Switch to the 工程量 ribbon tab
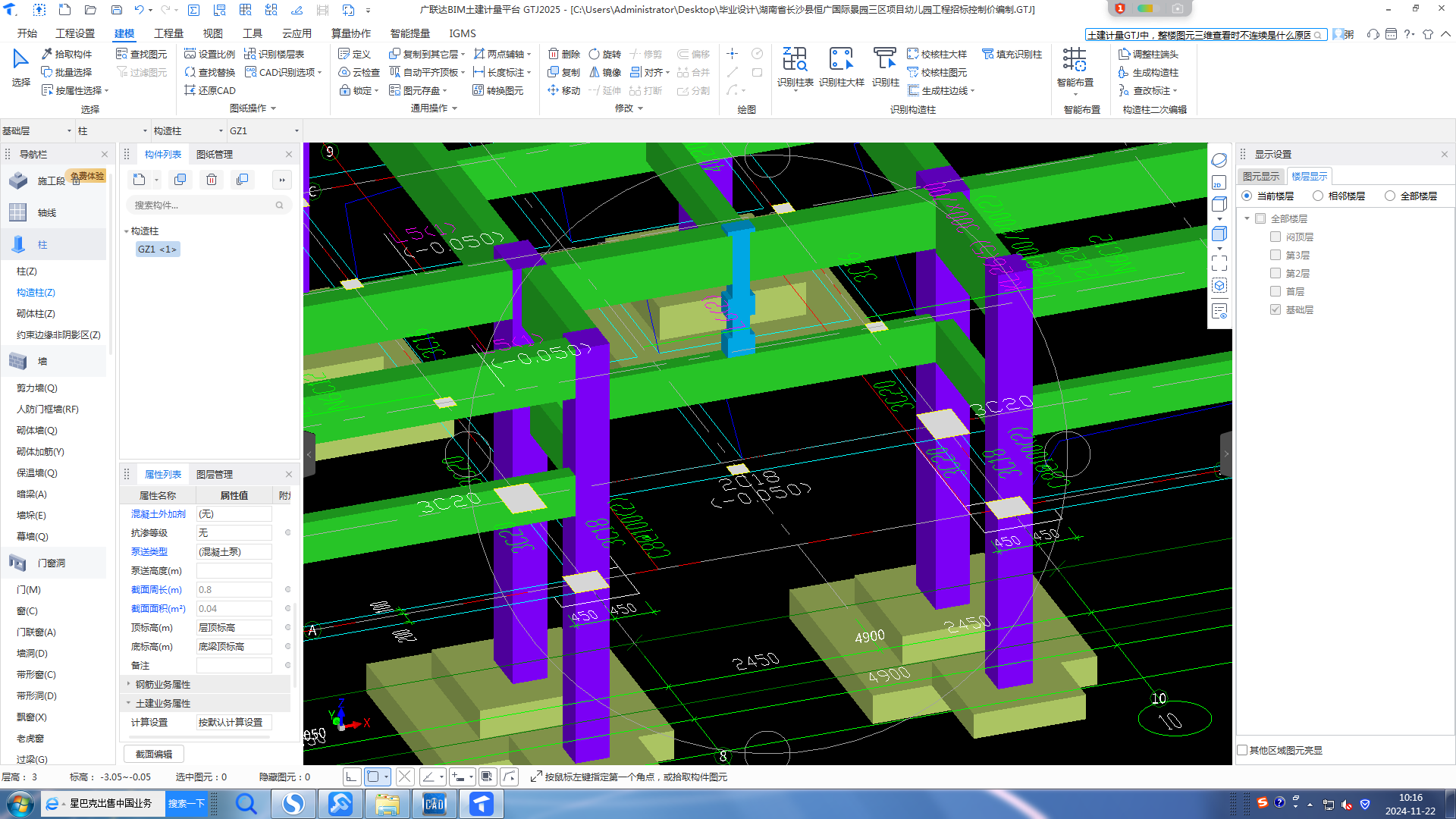The height and width of the screenshot is (819, 1456). (x=168, y=33)
